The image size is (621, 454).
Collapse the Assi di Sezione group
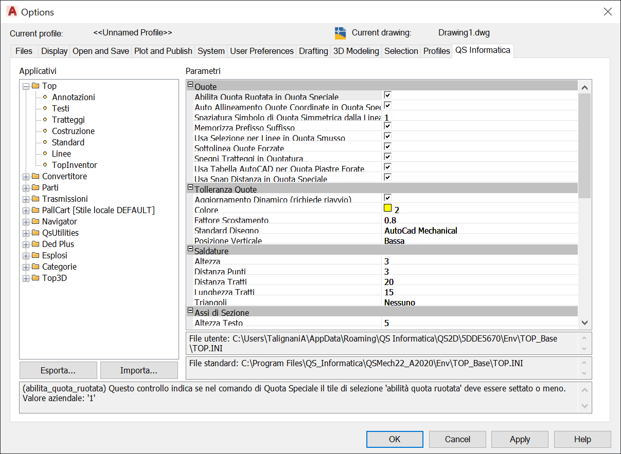click(190, 311)
